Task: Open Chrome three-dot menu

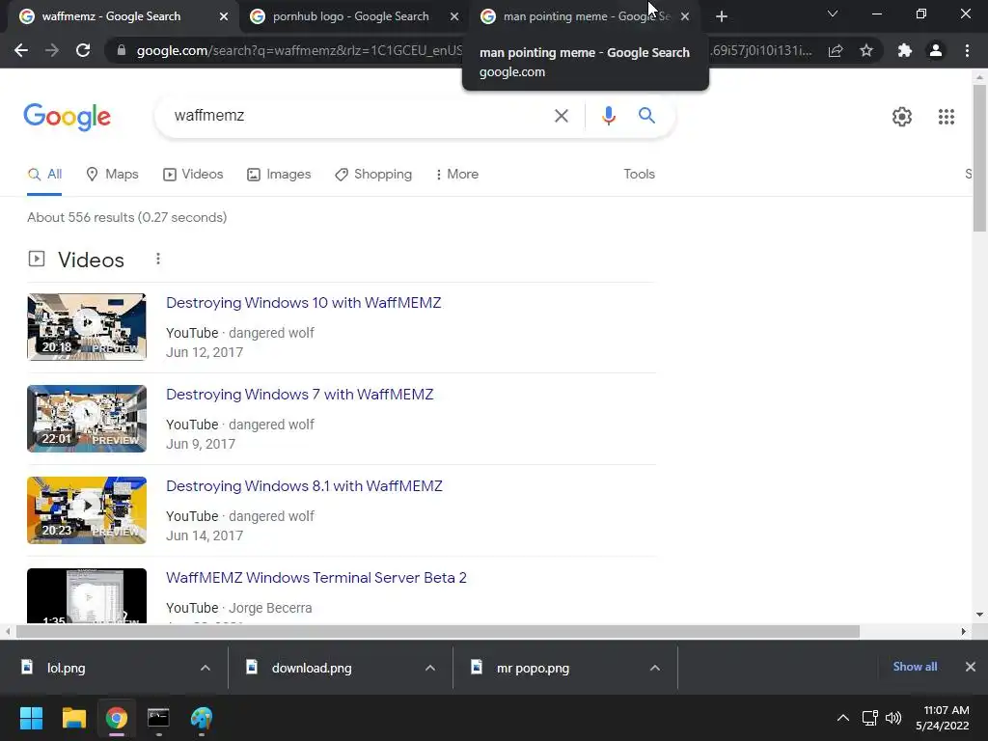Action: 967,50
